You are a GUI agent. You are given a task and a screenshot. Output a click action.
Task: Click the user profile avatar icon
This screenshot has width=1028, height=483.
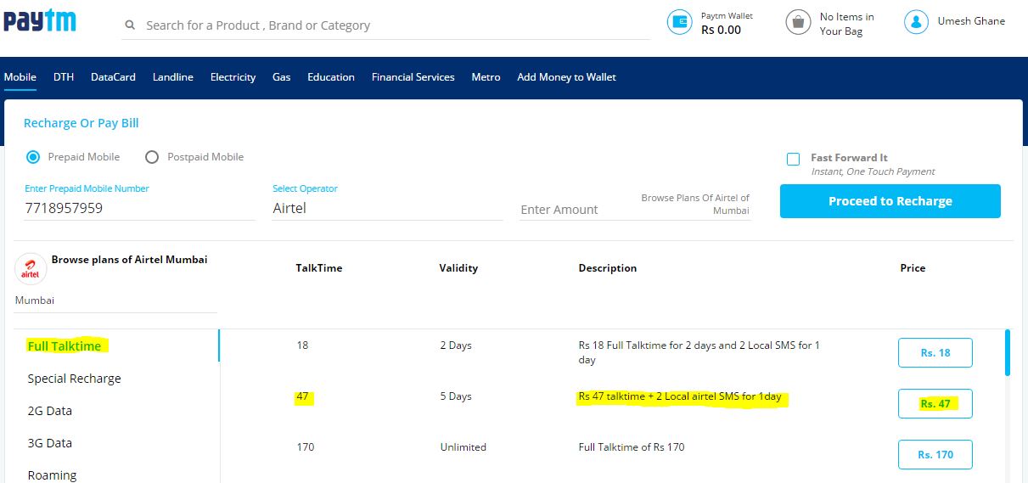click(916, 22)
